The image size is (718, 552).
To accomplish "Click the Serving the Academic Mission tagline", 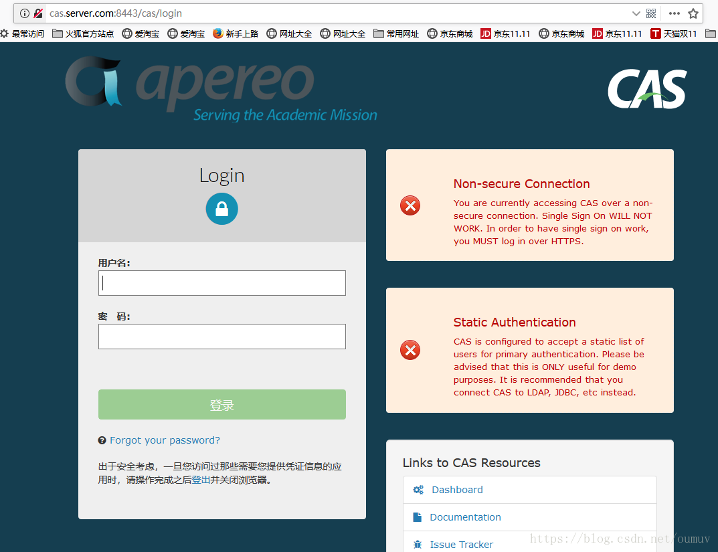I will coord(285,115).
